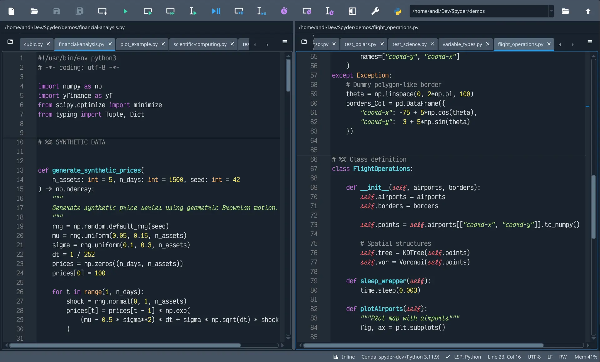Create a new file
600x362 pixels.
tap(12, 11)
